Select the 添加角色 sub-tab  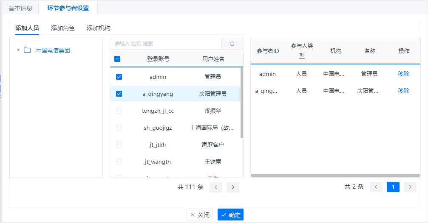[63, 28]
